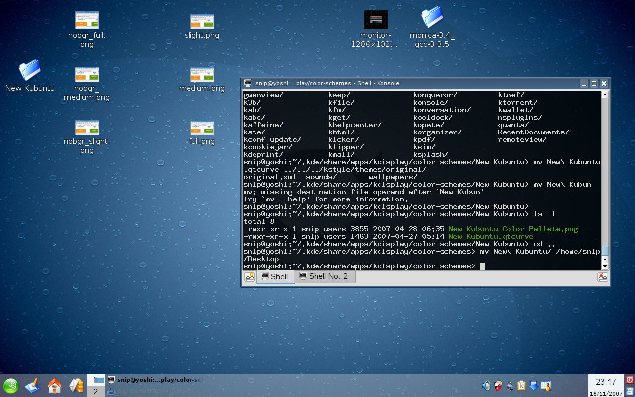Open the KMix volume speaker tray icon
Image resolution: width=635 pixels, height=397 pixels.
pyautogui.click(x=486, y=386)
